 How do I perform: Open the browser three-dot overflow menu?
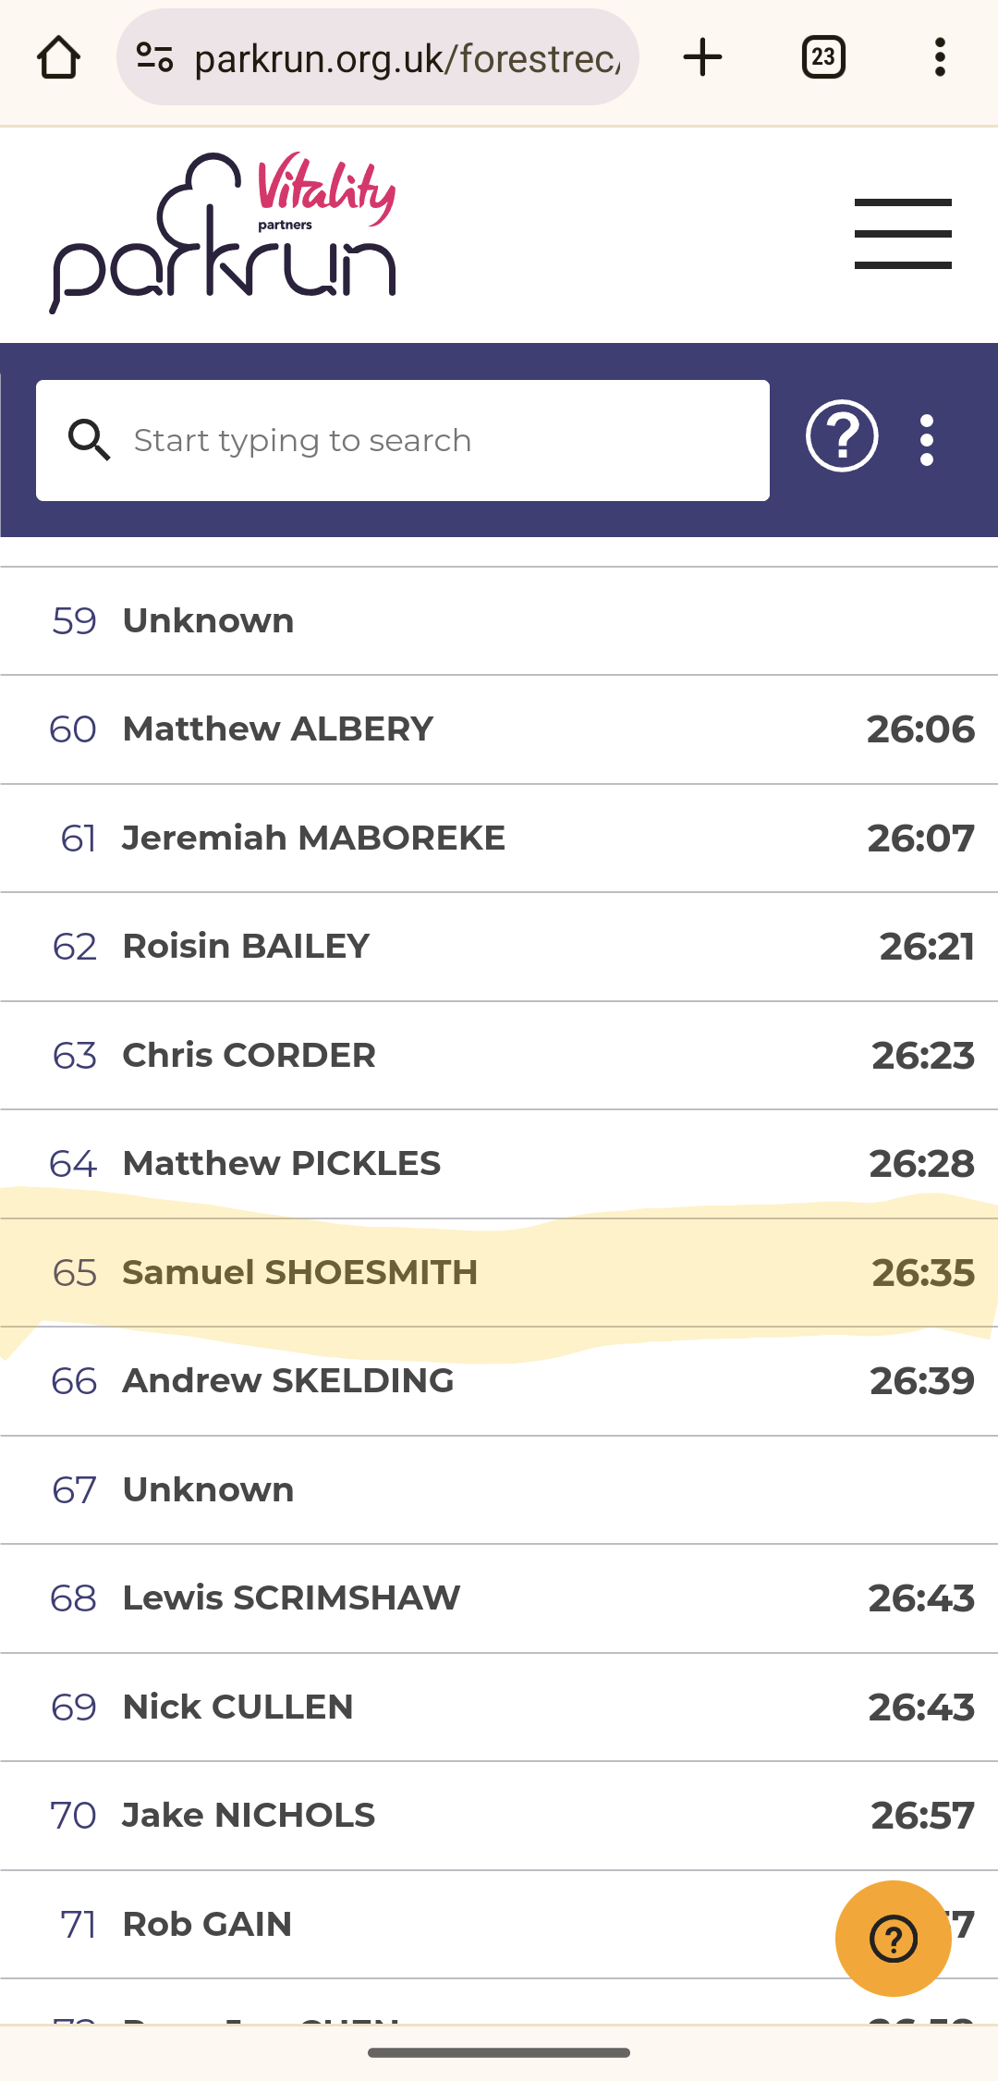tap(940, 57)
